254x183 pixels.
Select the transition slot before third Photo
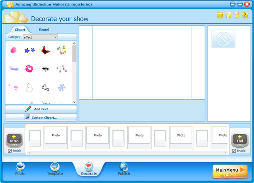coord(118,138)
